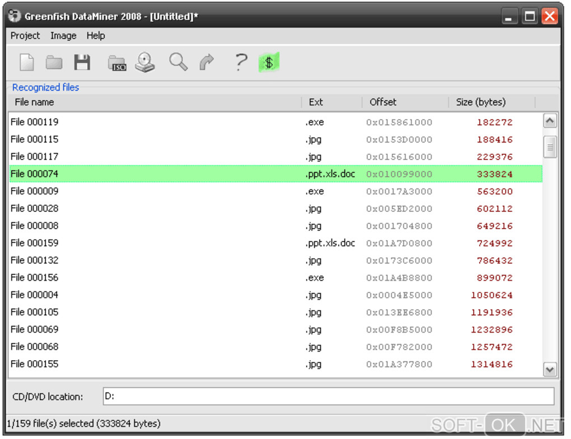Close the Greenfish DataMiner window

[x=550, y=16]
